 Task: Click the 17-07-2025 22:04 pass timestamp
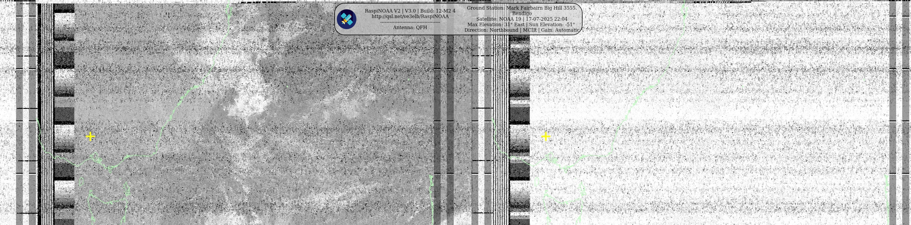(546, 19)
